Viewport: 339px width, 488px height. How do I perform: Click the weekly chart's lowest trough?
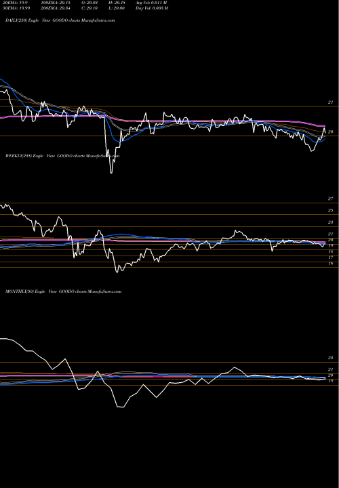(x=118, y=272)
